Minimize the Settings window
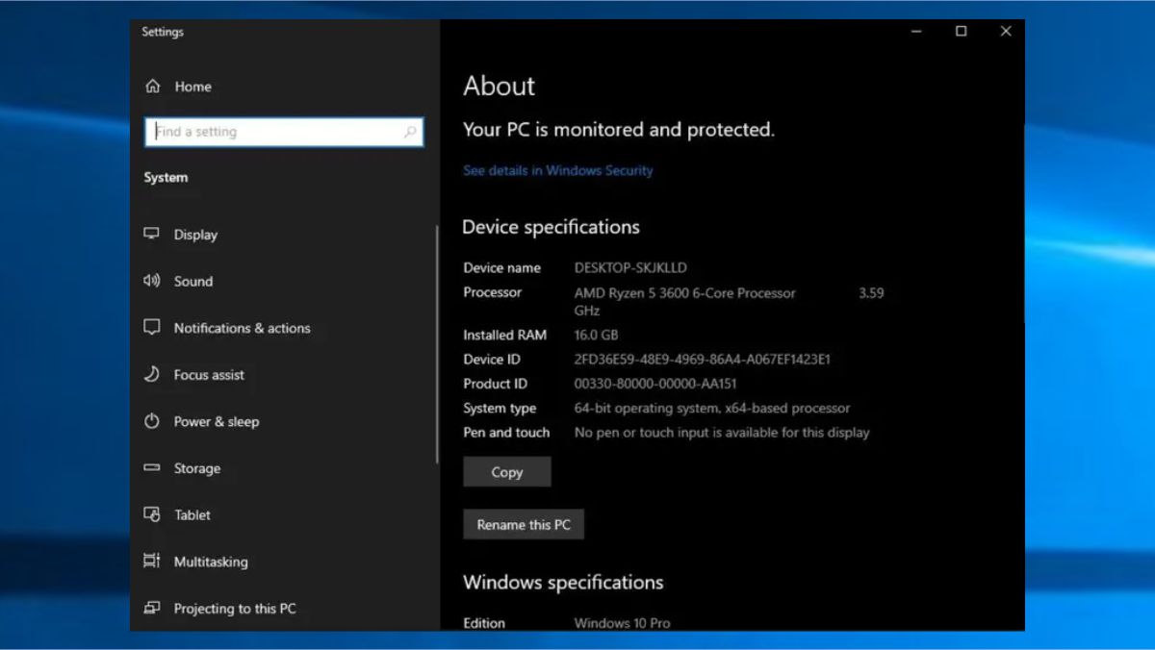This screenshot has height=650, width=1155. pos(915,31)
